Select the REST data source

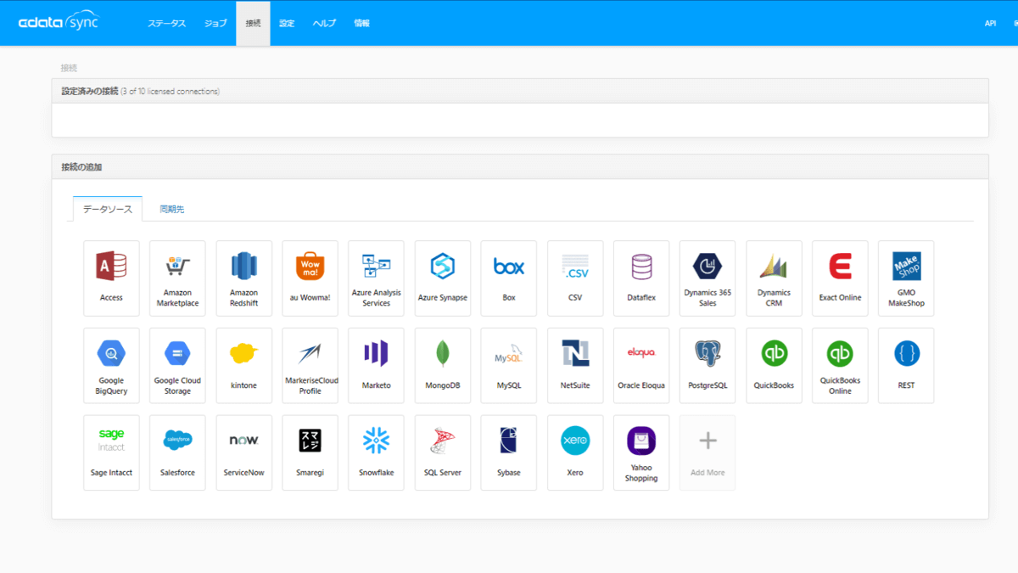tap(906, 366)
